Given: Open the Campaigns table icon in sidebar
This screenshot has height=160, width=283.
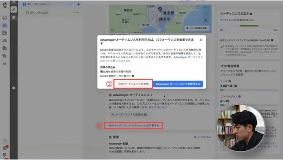Looking at the screenshot, I should 4,26.
